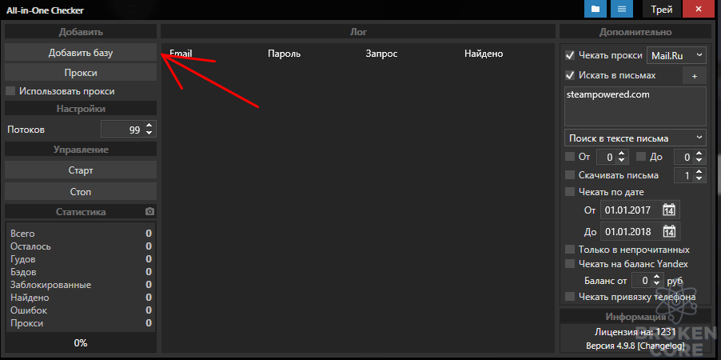The width and height of the screenshot is (721, 360).
Task: Decrease the Потоков thread count
Action: (x=149, y=133)
